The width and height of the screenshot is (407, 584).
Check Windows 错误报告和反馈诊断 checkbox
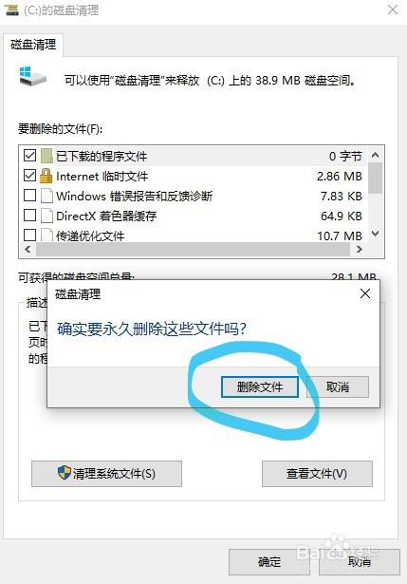[x=29, y=196]
